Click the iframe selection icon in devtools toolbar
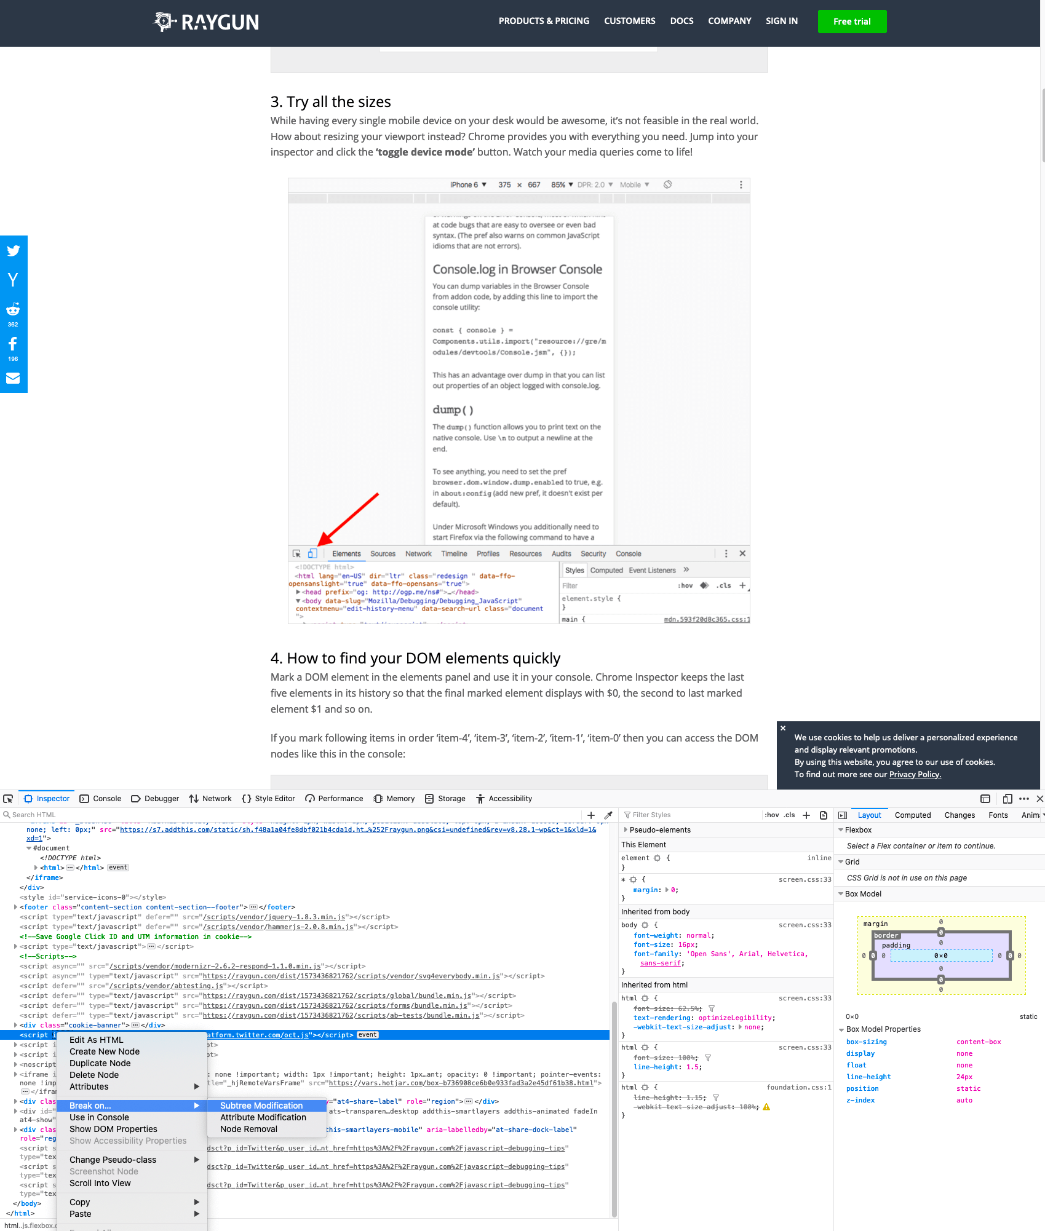 pos(985,799)
